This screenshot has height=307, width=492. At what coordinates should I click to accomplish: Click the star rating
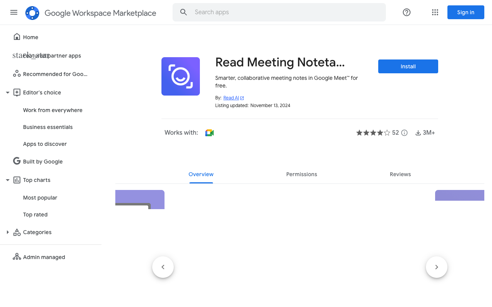pos(373,133)
